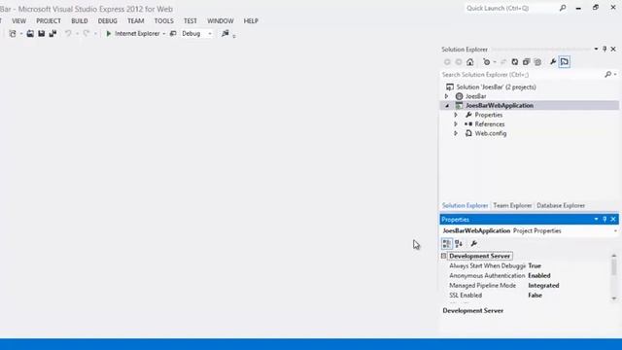Open Internet Explorer browser dropdown arrow
The image size is (622, 350).
[x=164, y=34]
